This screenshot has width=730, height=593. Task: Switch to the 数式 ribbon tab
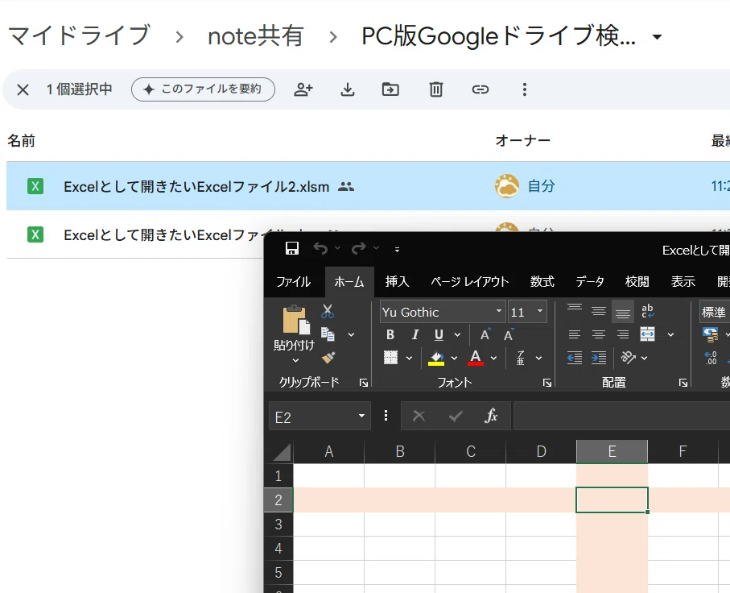coord(542,281)
